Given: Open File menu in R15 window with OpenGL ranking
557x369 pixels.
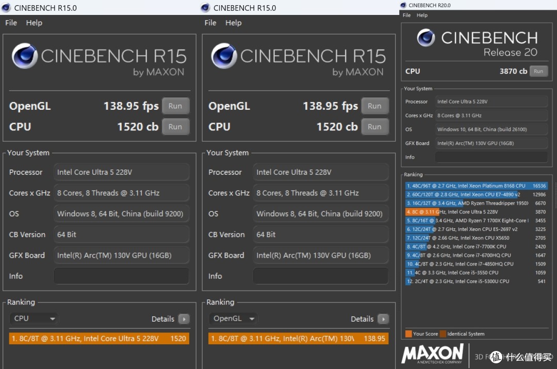Looking at the screenshot, I should coord(210,23).
